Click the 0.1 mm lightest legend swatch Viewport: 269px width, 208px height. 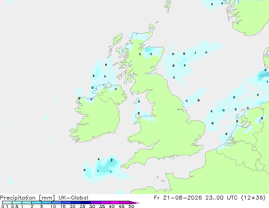tap(7, 202)
